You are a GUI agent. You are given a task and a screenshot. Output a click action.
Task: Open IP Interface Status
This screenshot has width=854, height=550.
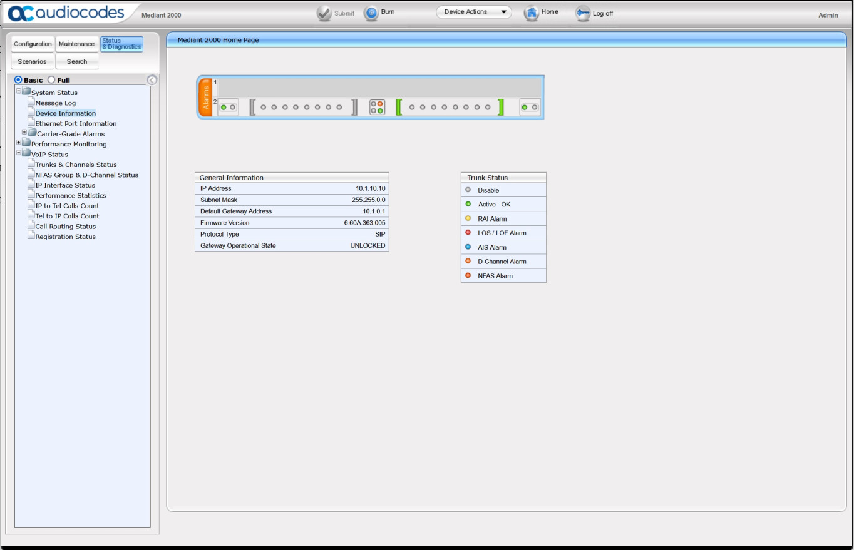pyautogui.click(x=65, y=185)
